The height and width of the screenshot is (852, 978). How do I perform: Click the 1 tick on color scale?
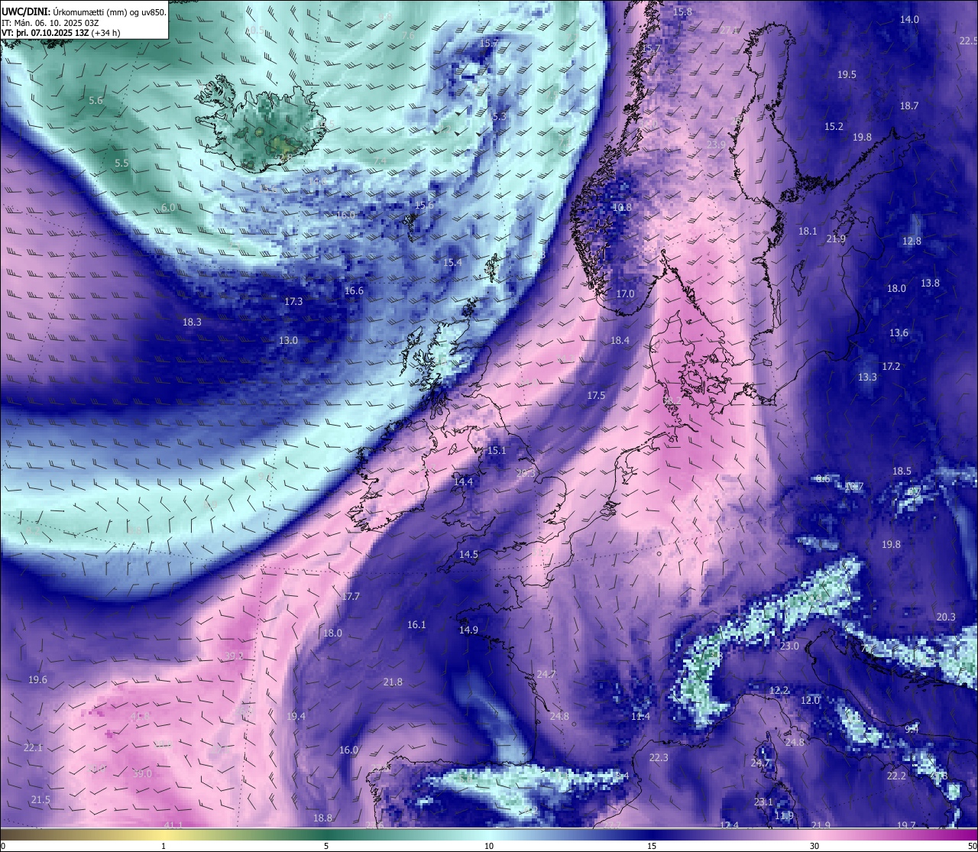pos(164,846)
